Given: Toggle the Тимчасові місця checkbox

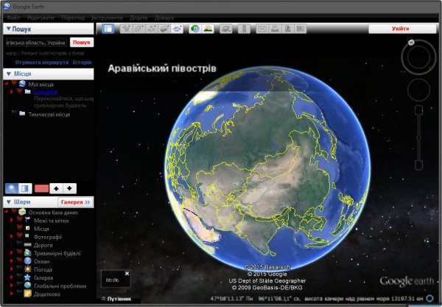Looking at the screenshot, I should tap(14, 113).
